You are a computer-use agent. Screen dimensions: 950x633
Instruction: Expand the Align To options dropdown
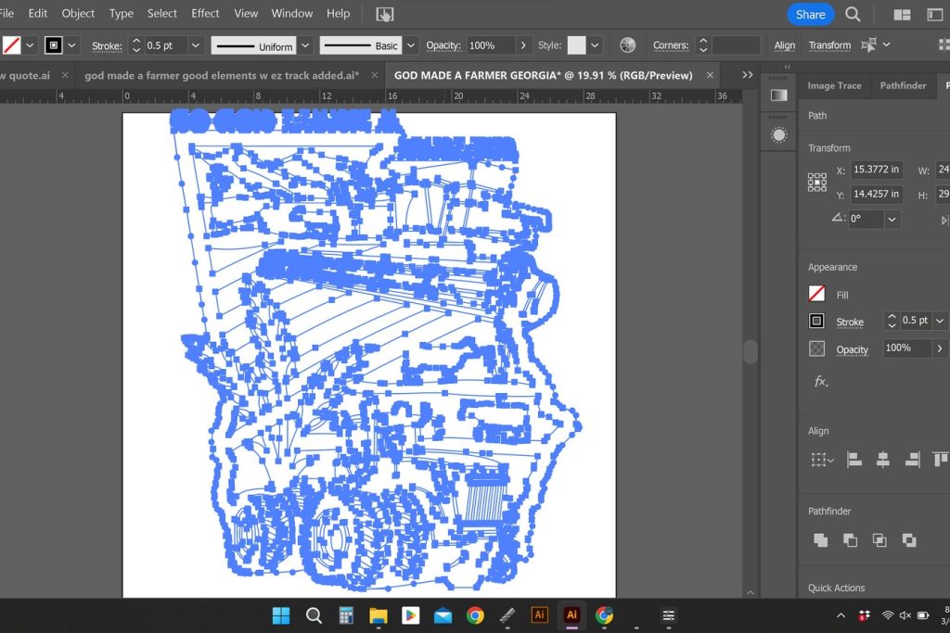[x=822, y=460]
